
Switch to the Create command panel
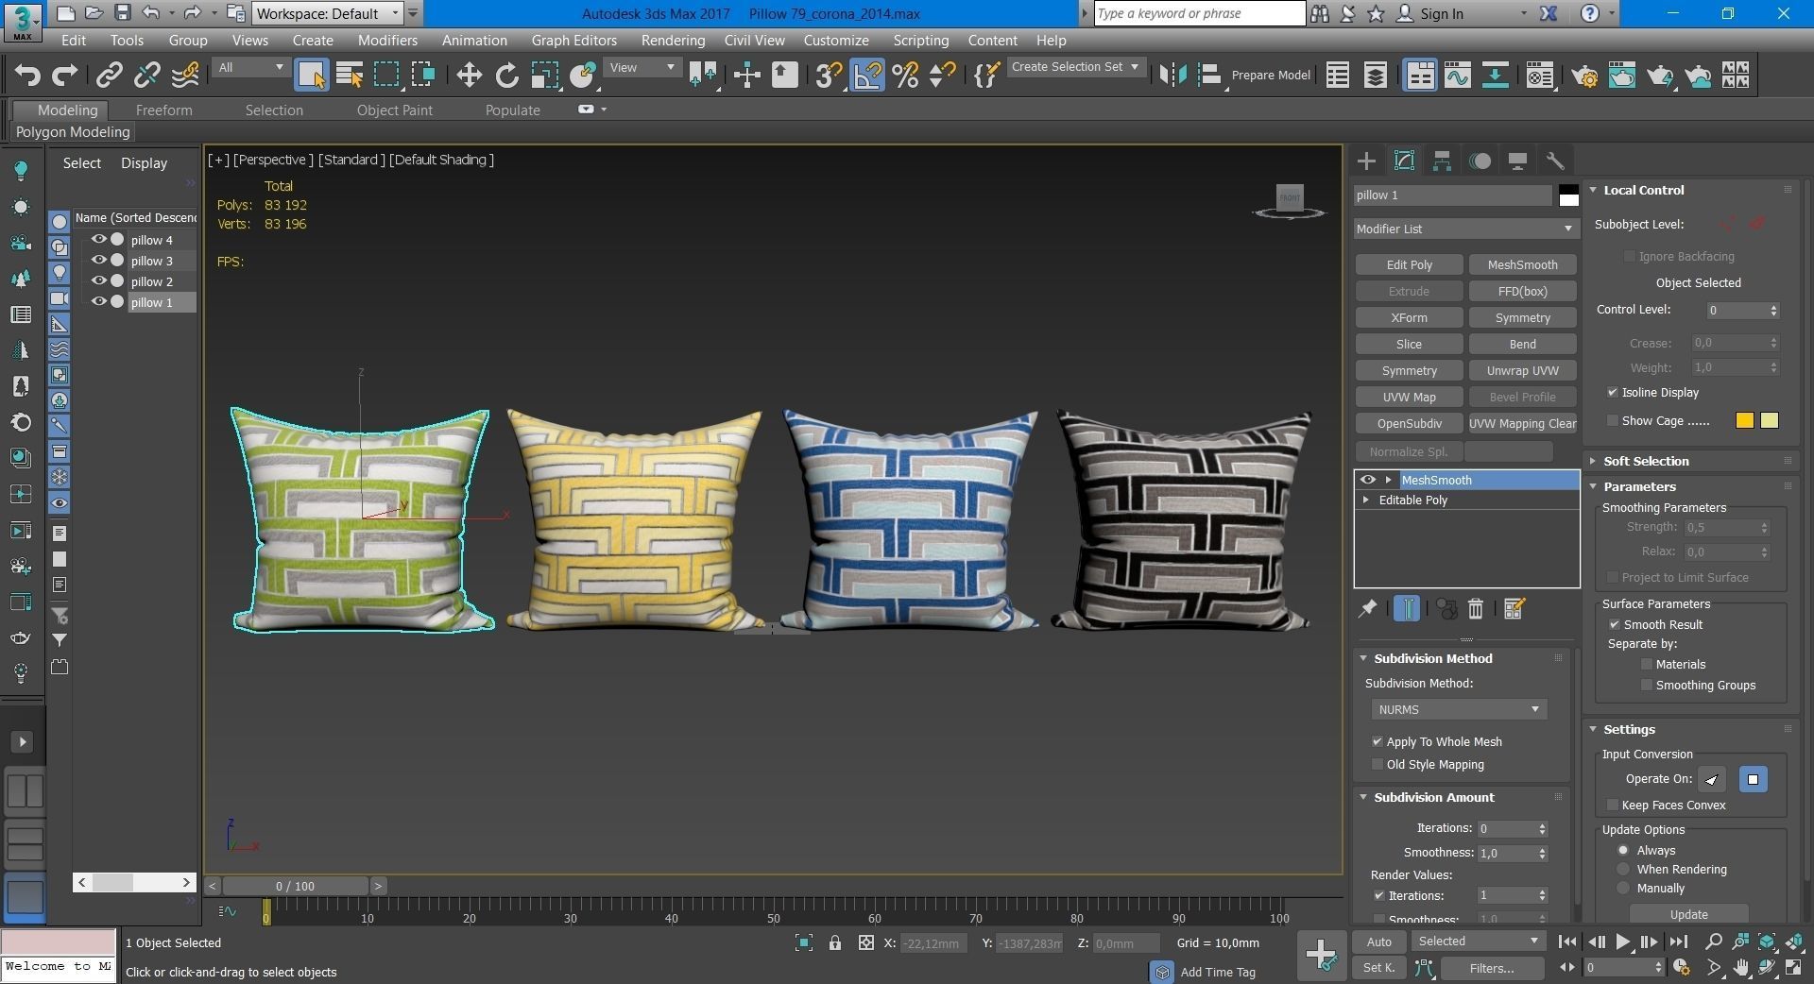(x=1366, y=161)
